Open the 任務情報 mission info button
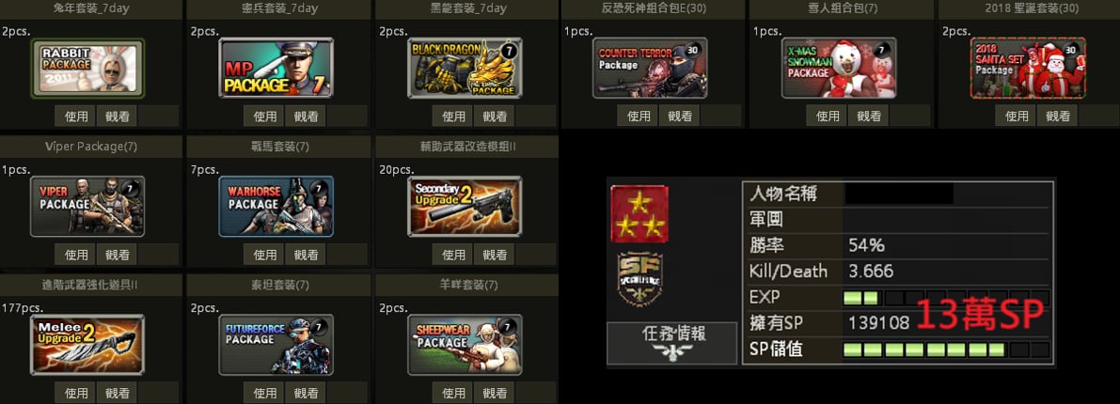 coord(672,343)
